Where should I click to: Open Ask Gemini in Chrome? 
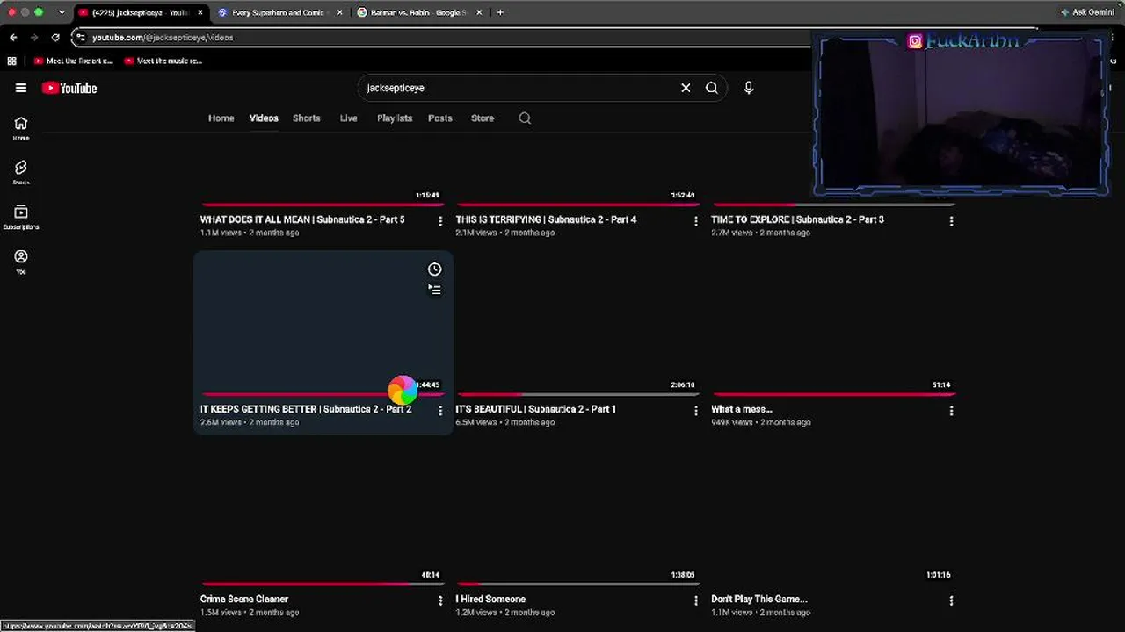pos(1088,12)
